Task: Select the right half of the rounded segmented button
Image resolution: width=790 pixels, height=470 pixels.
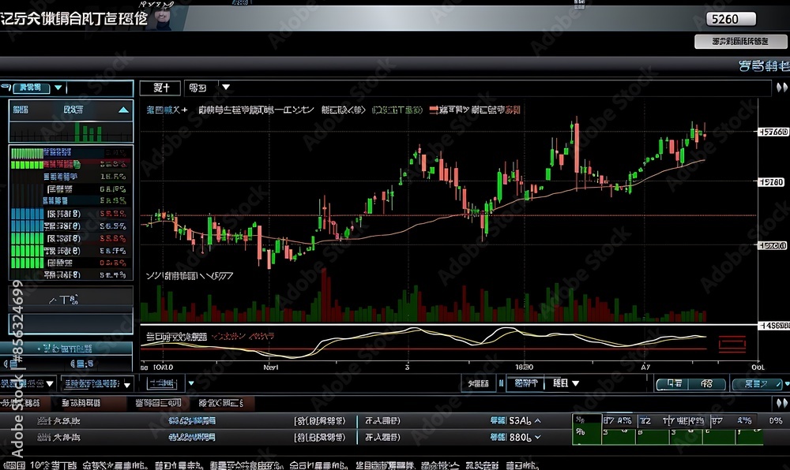Action: coord(708,383)
